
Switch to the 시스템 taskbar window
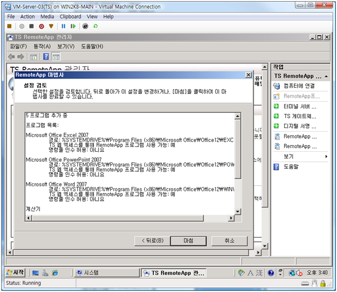pyautogui.click(x=107, y=273)
